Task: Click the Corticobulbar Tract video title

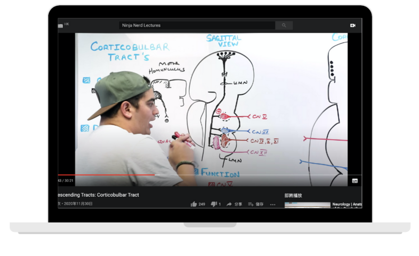Action: [98, 195]
